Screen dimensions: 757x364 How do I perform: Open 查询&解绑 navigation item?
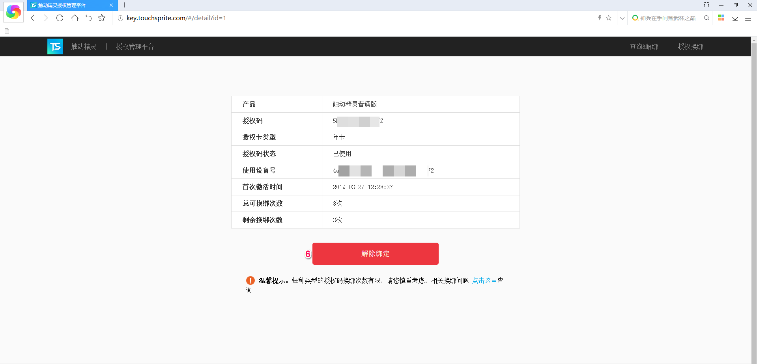pos(644,46)
